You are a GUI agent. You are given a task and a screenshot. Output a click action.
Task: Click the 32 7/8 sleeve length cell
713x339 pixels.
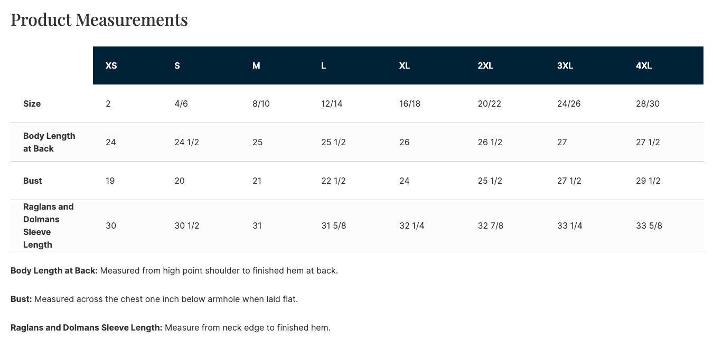pyautogui.click(x=491, y=225)
